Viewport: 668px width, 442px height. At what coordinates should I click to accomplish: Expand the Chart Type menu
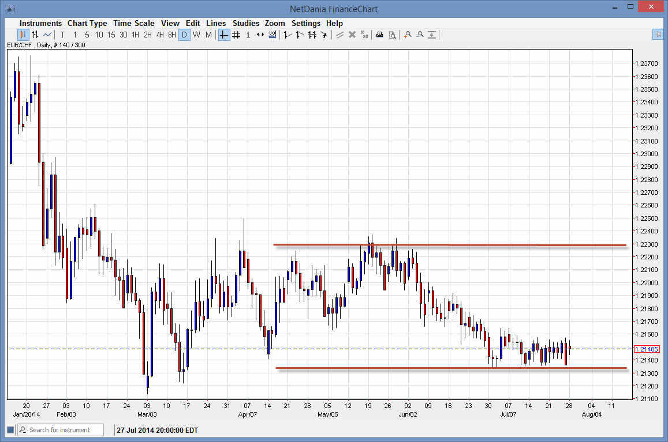point(87,23)
